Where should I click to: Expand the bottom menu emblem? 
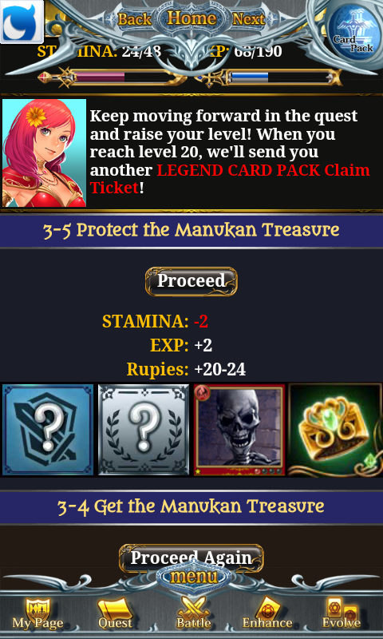click(x=194, y=577)
